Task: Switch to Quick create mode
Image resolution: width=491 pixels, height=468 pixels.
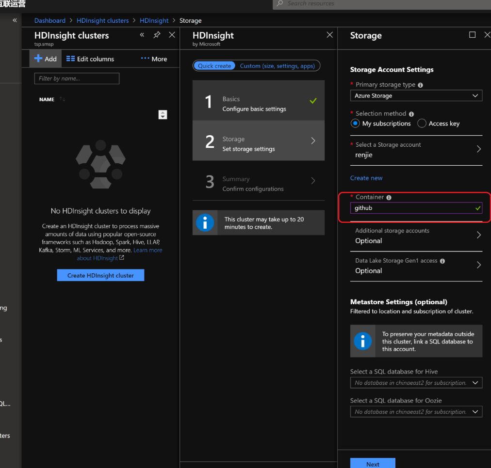Action: (214, 66)
